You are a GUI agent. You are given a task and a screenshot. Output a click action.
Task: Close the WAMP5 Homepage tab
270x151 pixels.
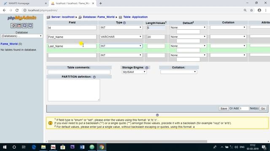coord(46,3)
